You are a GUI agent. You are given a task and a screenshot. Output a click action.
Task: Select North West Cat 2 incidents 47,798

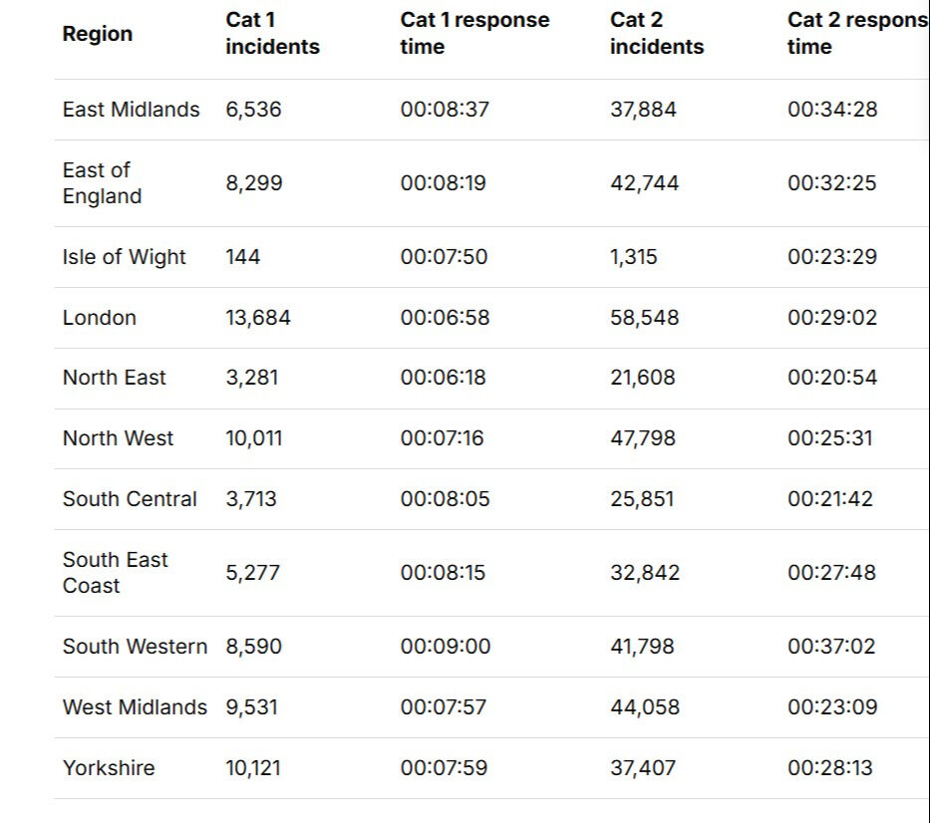point(643,438)
